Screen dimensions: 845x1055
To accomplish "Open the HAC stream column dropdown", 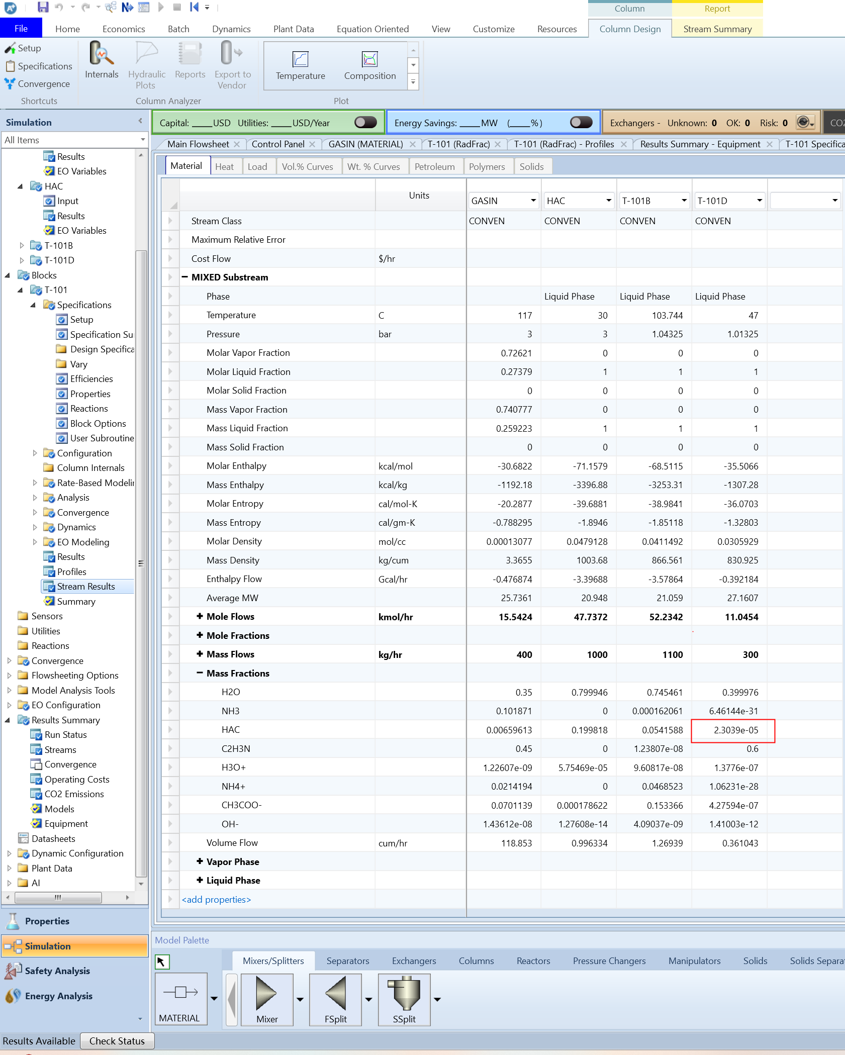I will pos(608,201).
